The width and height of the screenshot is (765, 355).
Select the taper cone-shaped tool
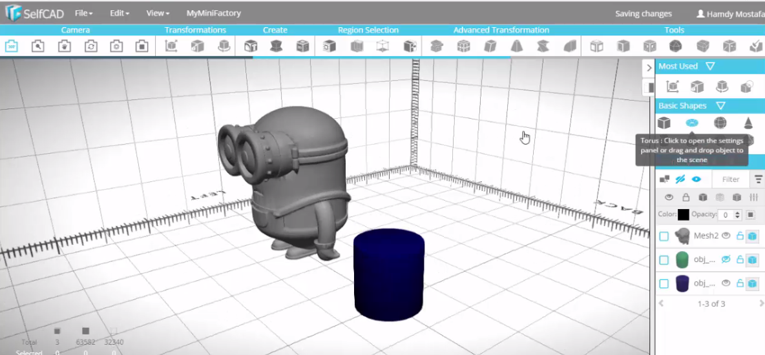pos(517,46)
